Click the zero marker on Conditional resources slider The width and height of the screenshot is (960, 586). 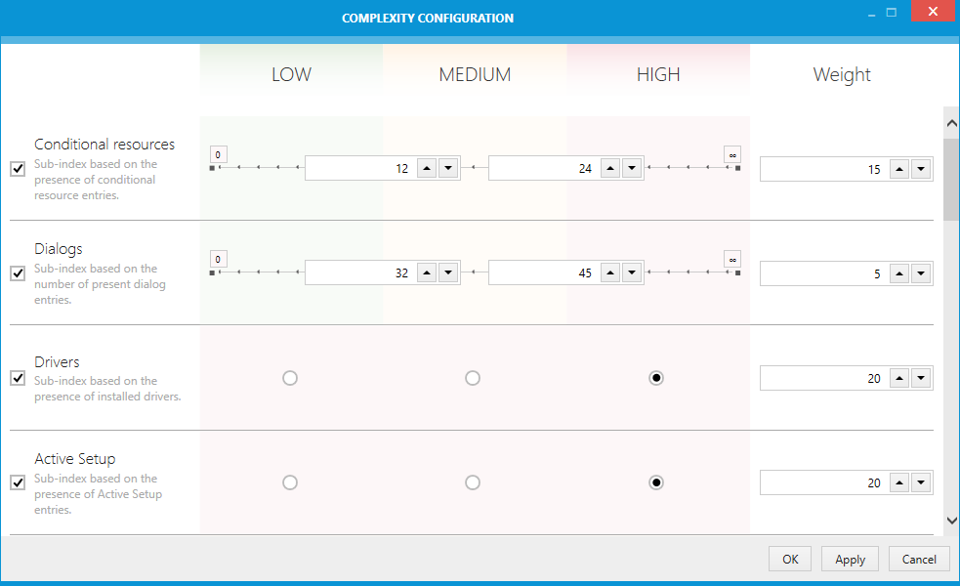(x=218, y=153)
